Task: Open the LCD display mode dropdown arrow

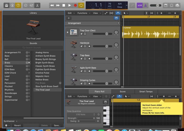Action: click(x=127, y=6)
